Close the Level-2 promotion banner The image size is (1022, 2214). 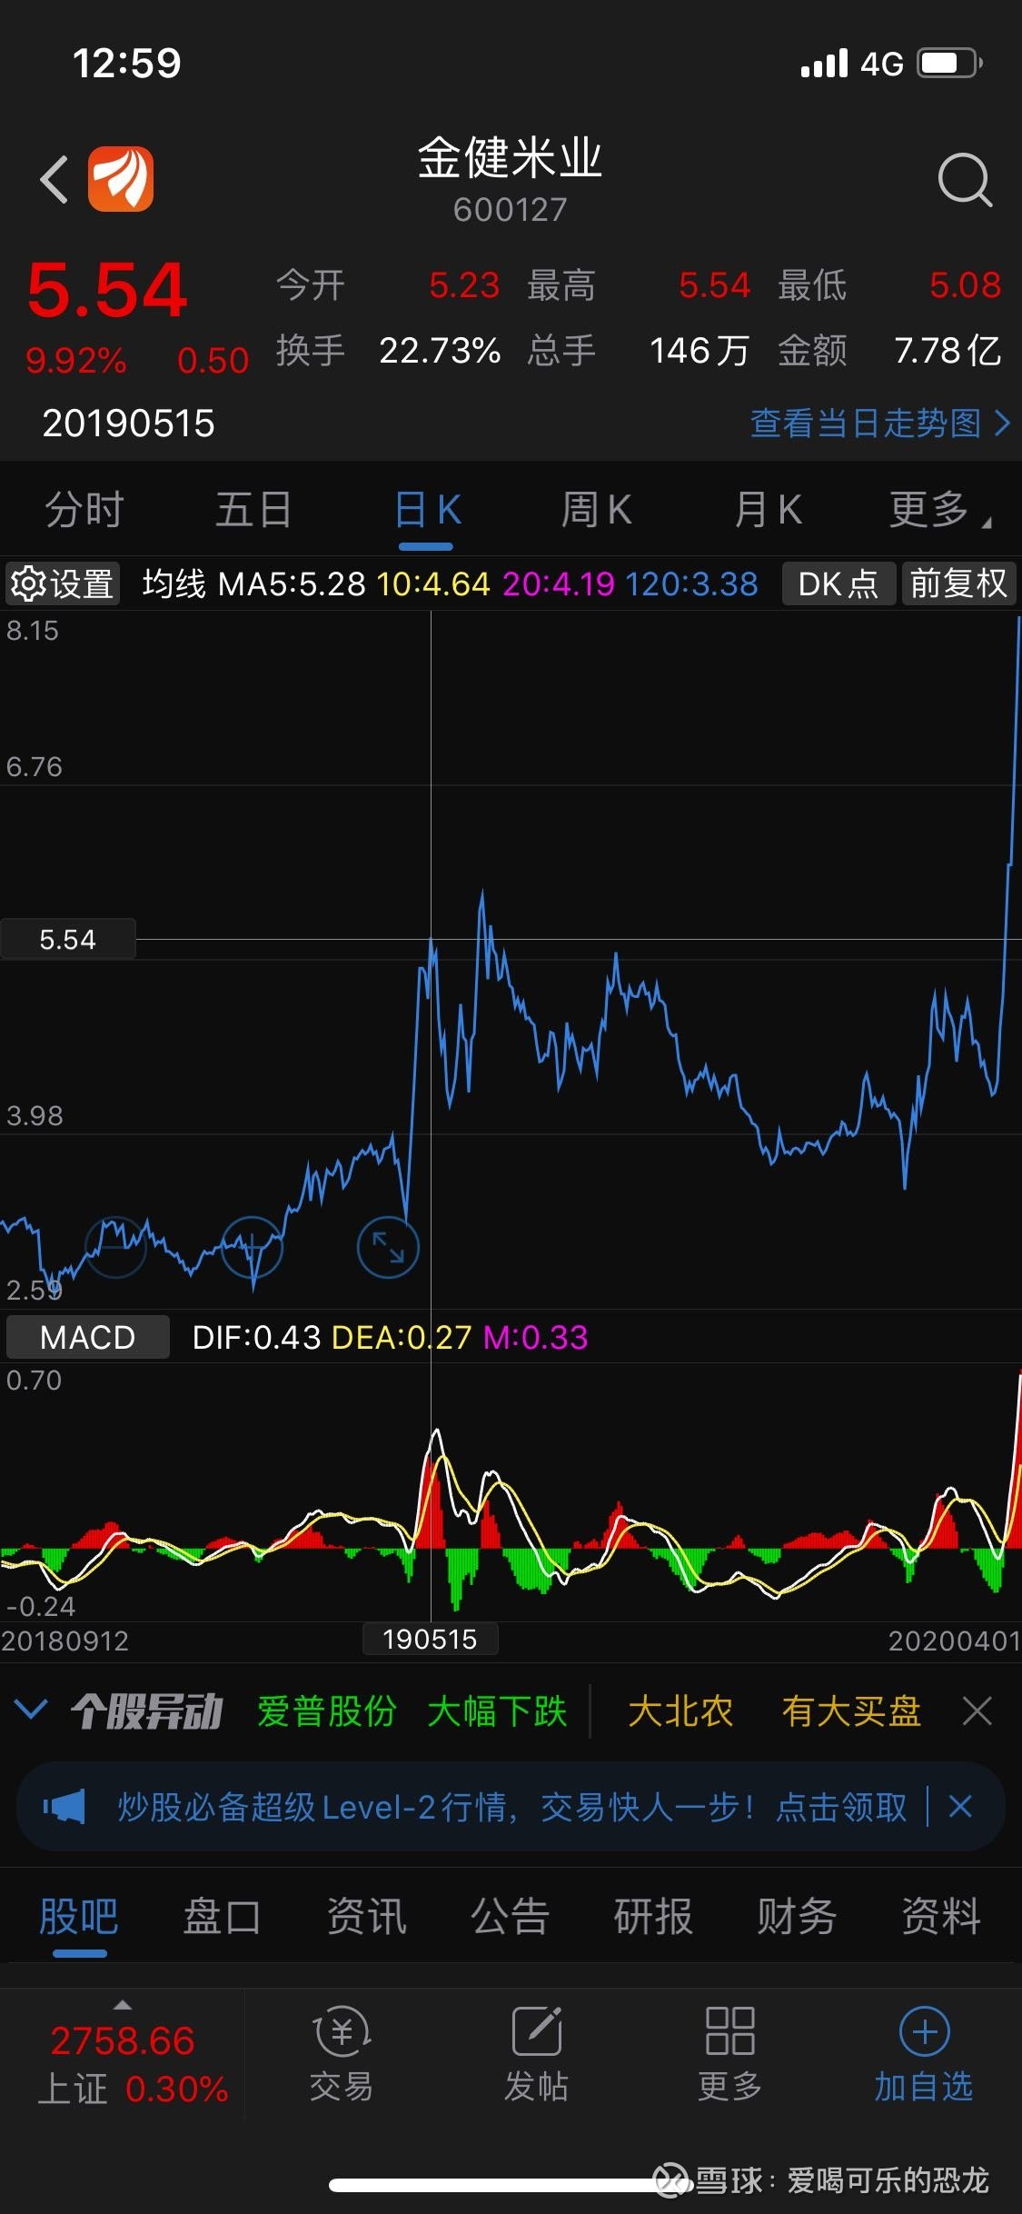(x=961, y=1806)
